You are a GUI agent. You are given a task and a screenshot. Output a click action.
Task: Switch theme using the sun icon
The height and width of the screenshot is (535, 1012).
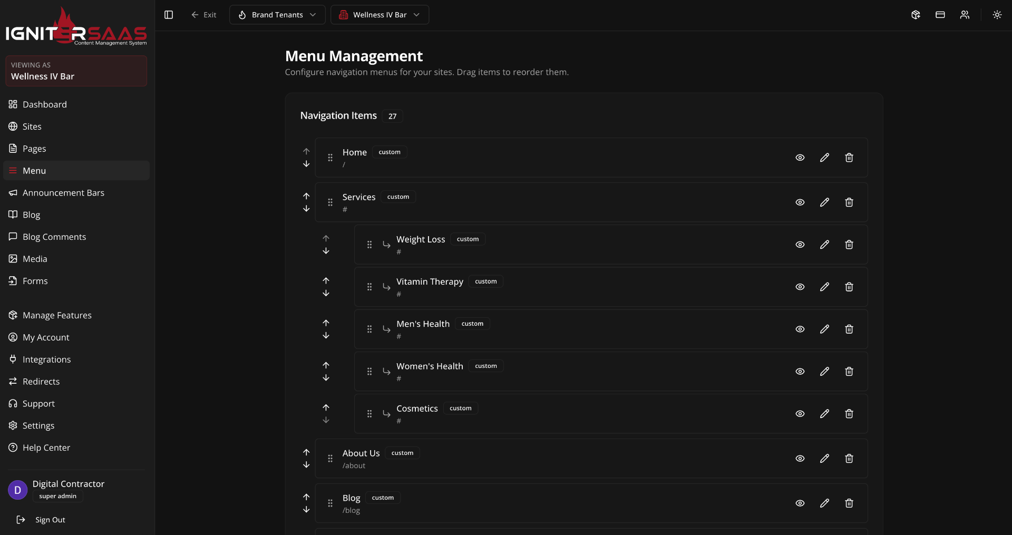click(x=997, y=15)
